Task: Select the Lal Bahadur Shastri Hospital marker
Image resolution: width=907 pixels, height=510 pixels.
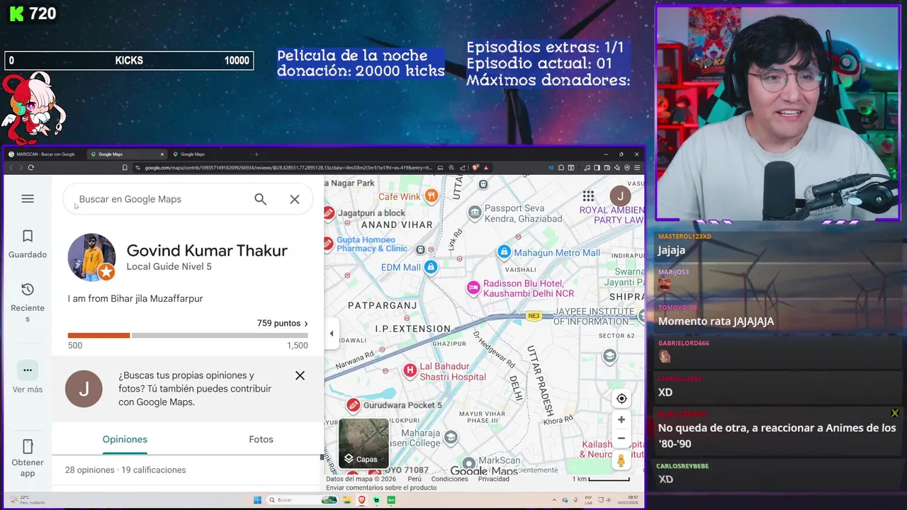Action: [x=410, y=370]
